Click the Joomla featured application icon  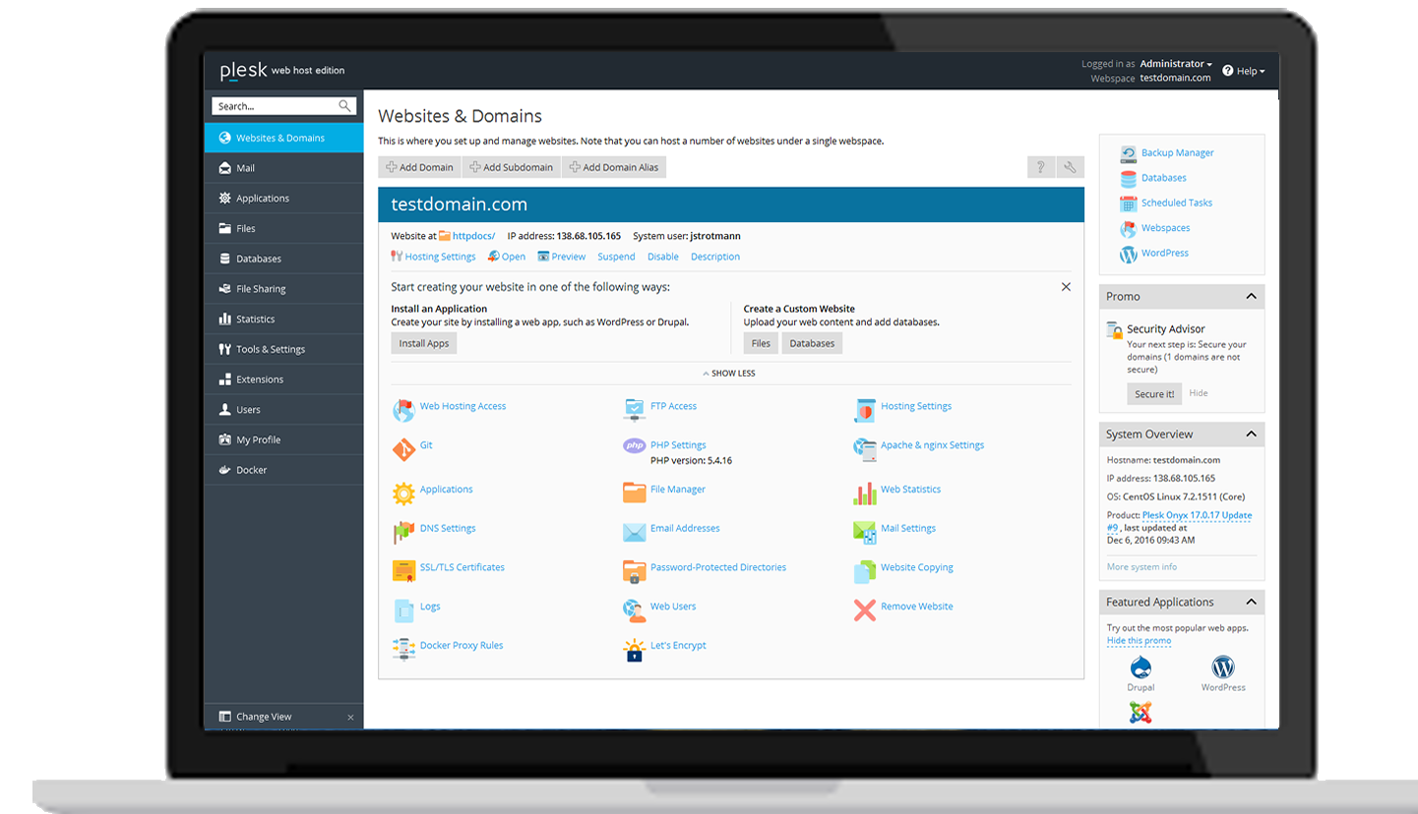tap(1141, 714)
